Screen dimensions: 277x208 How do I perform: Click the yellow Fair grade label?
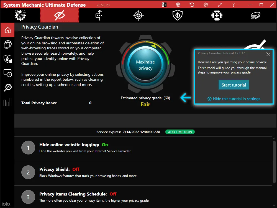coord(145,105)
